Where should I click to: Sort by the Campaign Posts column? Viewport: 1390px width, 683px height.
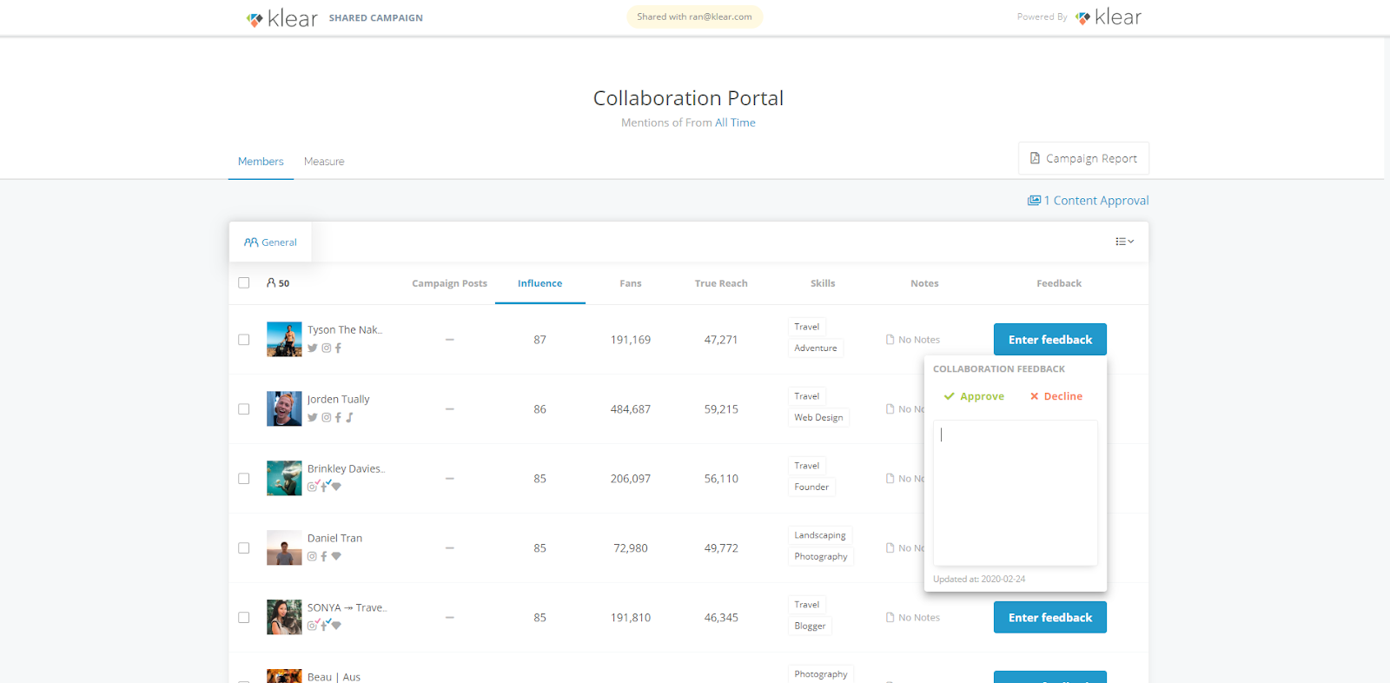click(449, 283)
